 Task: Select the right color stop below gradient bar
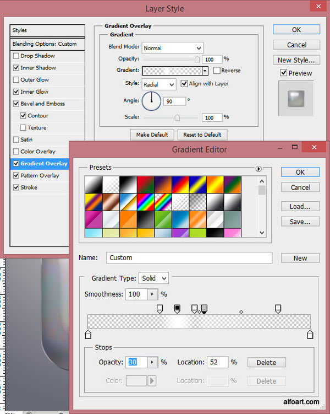(x=310, y=334)
